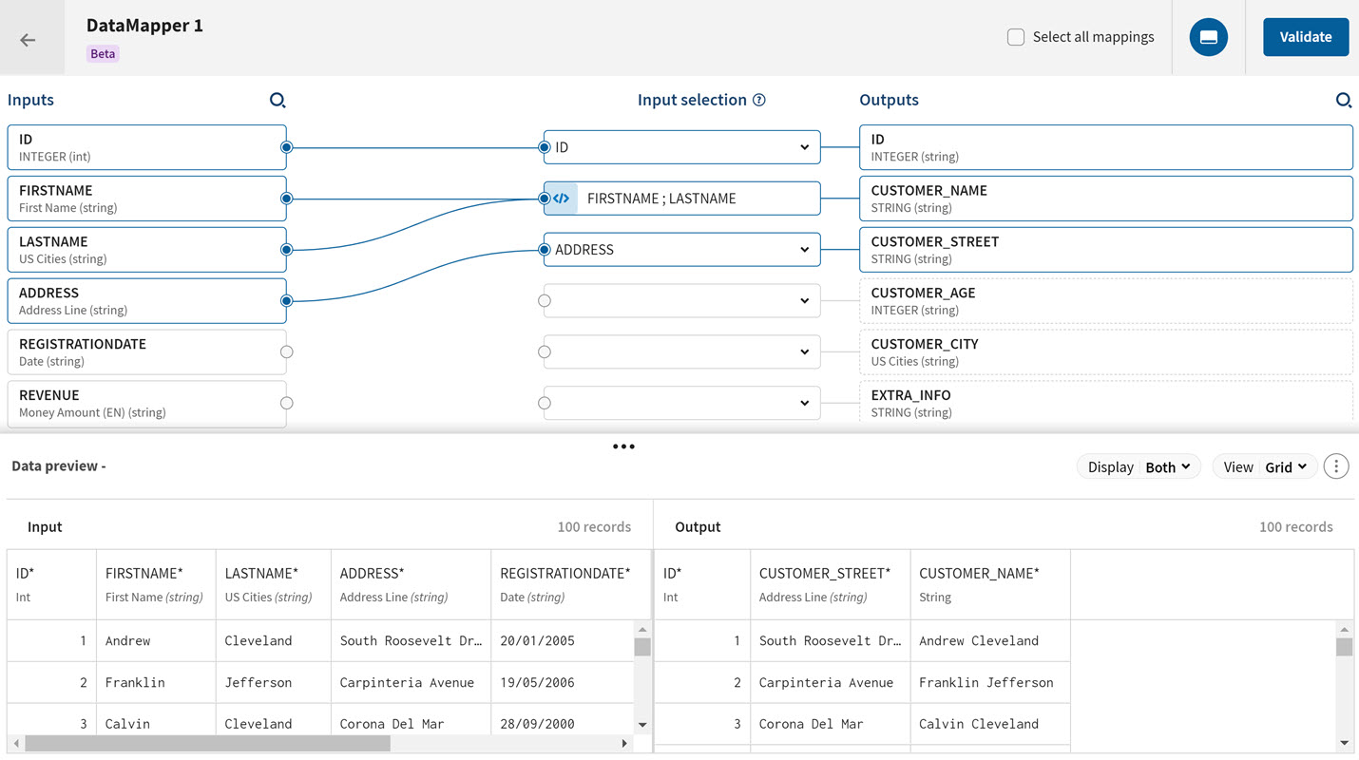1359x760 pixels.
Task: Click the back arrow icon
Action: 29,39
